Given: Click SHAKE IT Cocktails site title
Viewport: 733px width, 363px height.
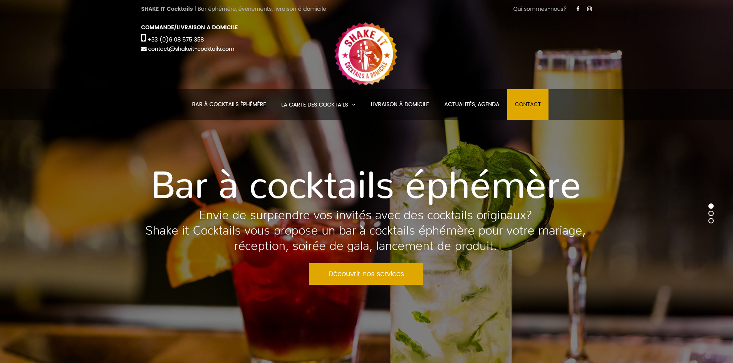Looking at the screenshot, I should click(167, 9).
